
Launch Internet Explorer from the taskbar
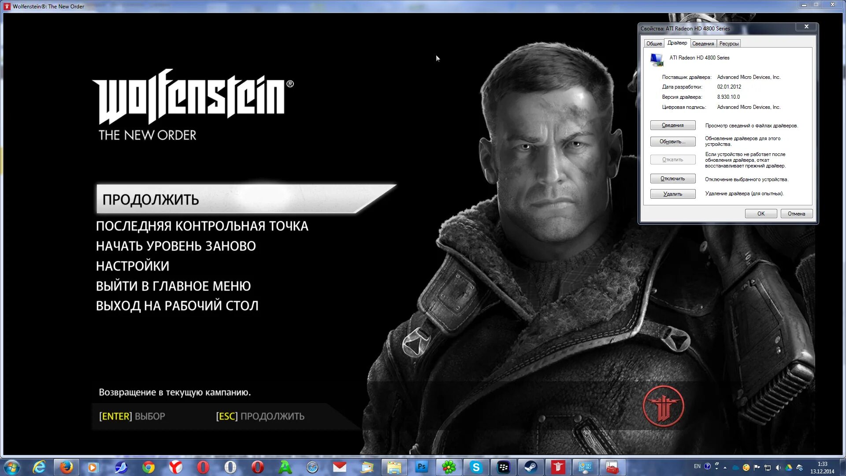click(39, 467)
